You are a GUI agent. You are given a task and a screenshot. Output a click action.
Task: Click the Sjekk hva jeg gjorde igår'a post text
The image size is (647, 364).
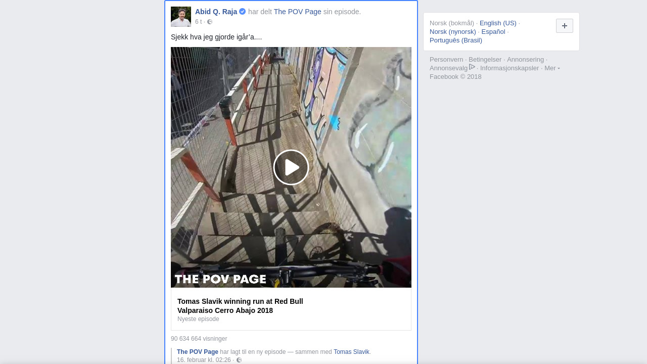pyautogui.click(x=216, y=37)
